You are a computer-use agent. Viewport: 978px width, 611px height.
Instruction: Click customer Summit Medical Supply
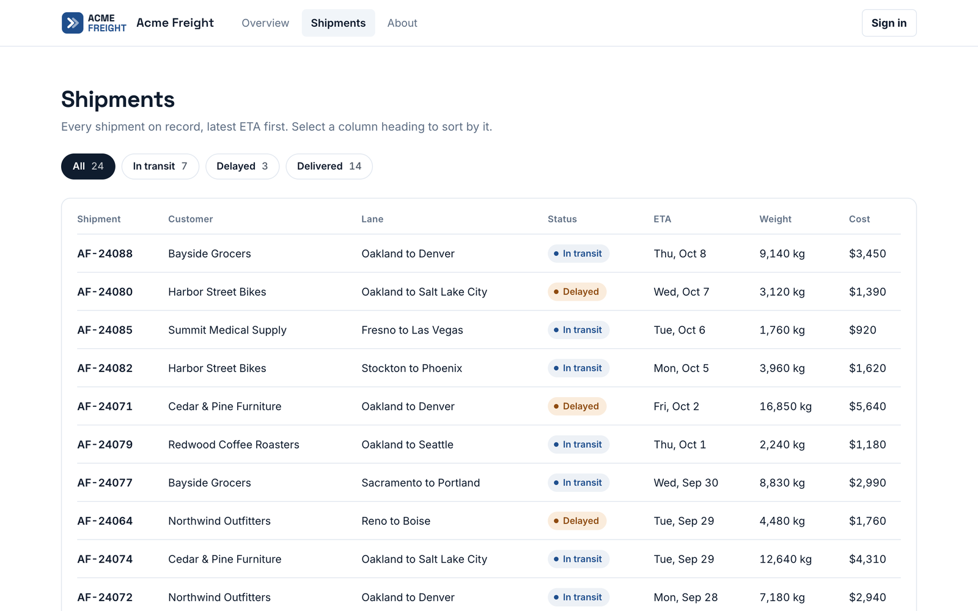(x=227, y=330)
